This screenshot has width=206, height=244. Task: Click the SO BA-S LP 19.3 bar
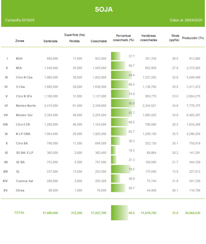pos(114,150)
